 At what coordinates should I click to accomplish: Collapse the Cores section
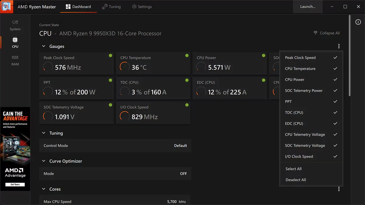43,189
